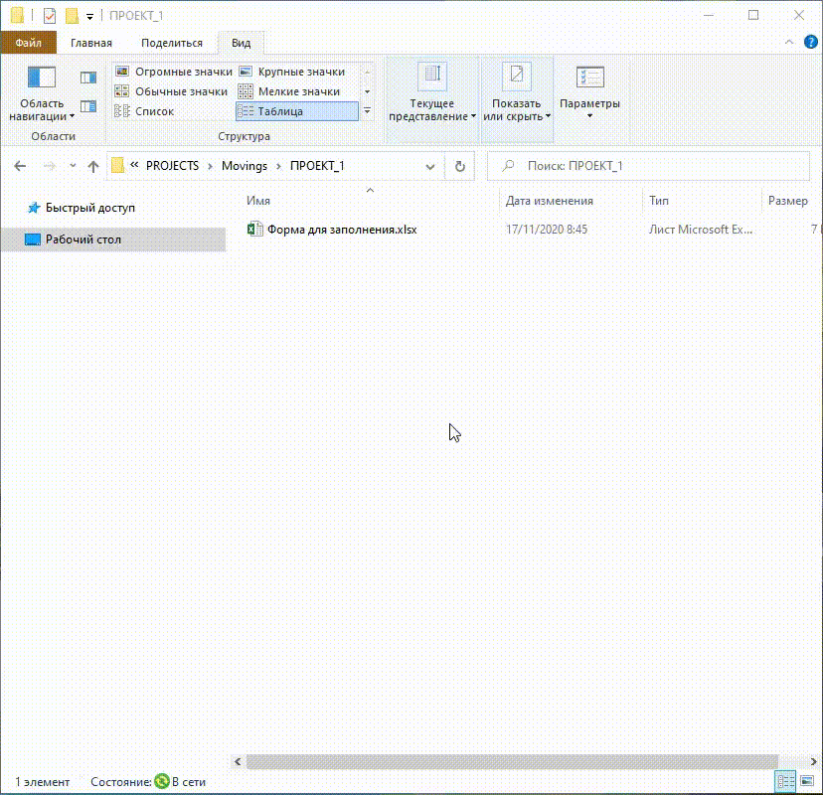The height and width of the screenshot is (795, 823).
Task: Select the Вид ribbon tab
Action: [241, 43]
